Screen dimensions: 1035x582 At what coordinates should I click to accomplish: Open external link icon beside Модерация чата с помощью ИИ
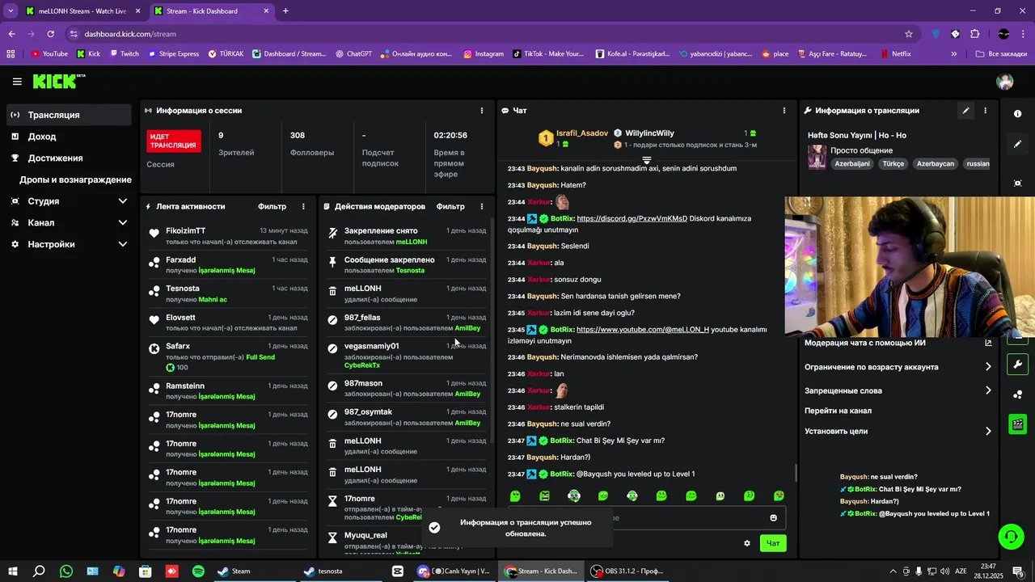click(x=988, y=343)
